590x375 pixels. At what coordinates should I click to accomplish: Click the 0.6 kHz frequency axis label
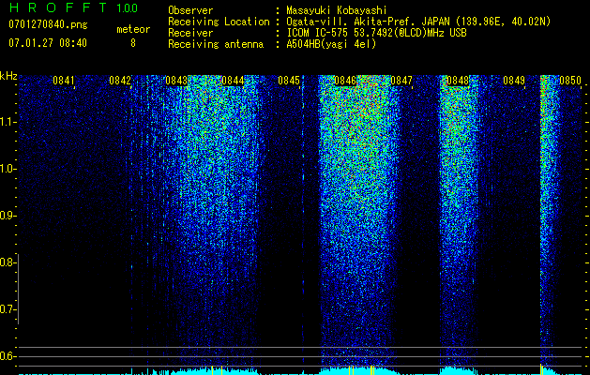8,356
